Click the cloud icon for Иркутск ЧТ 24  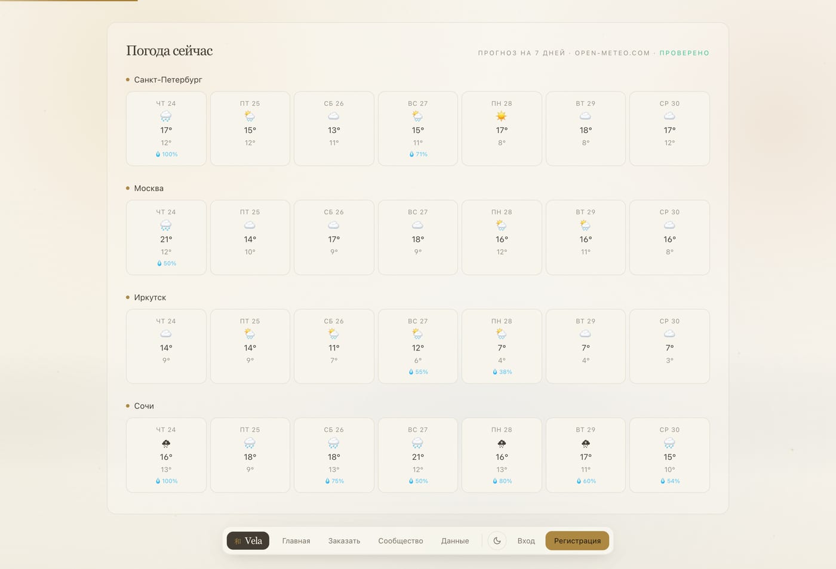pyautogui.click(x=166, y=334)
